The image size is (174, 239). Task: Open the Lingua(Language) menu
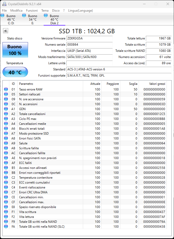pyautogui.click(x=81, y=11)
